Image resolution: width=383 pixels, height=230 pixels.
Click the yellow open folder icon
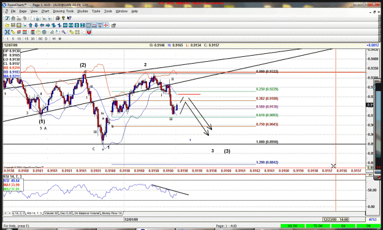(7, 25)
